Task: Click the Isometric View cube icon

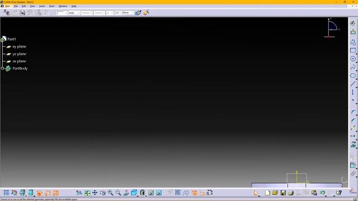Action: (134, 193)
